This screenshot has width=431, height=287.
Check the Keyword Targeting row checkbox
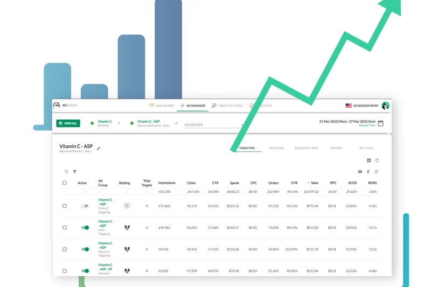click(65, 249)
